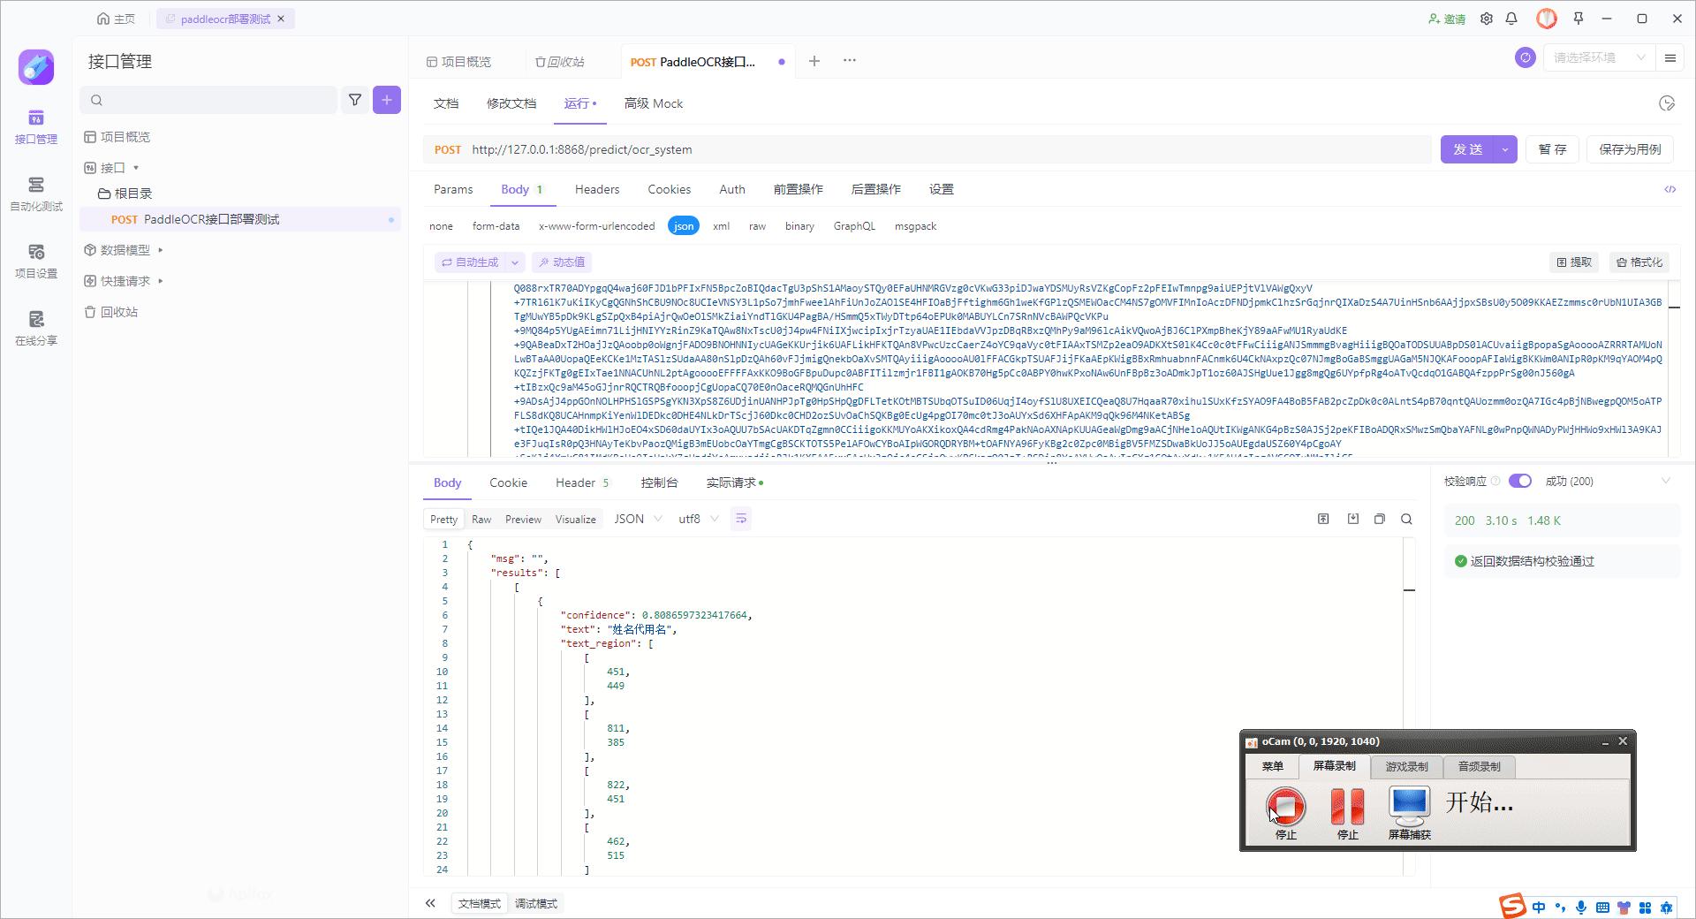Click the user avatar in the title bar
Viewport: 1696px width, 919px height.
1547,19
